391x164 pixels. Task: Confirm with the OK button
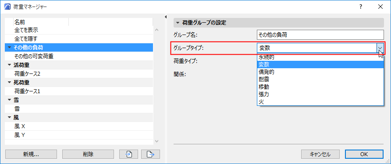pos(364,154)
